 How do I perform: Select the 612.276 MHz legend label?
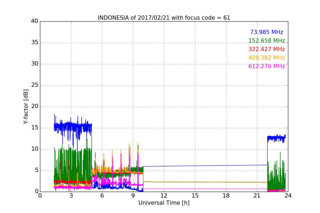tap(267, 66)
